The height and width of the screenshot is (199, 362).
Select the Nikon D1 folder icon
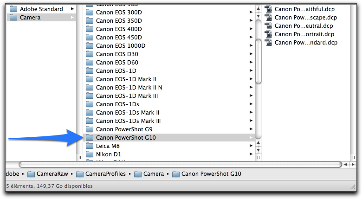[90, 154]
